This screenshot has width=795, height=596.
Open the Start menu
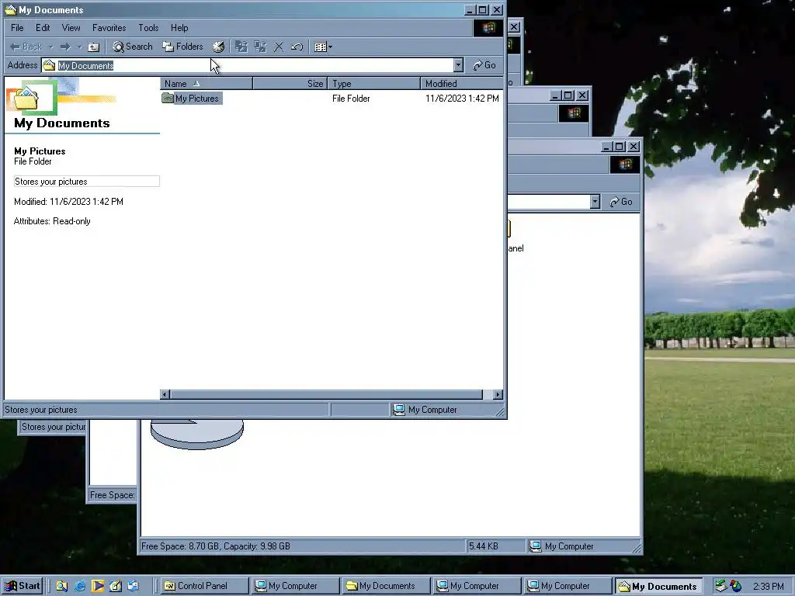[x=22, y=586]
